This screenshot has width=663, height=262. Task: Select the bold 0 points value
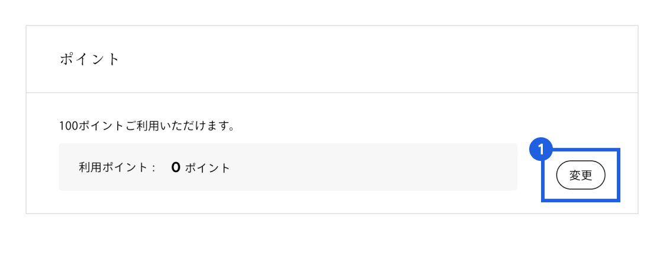click(x=175, y=167)
